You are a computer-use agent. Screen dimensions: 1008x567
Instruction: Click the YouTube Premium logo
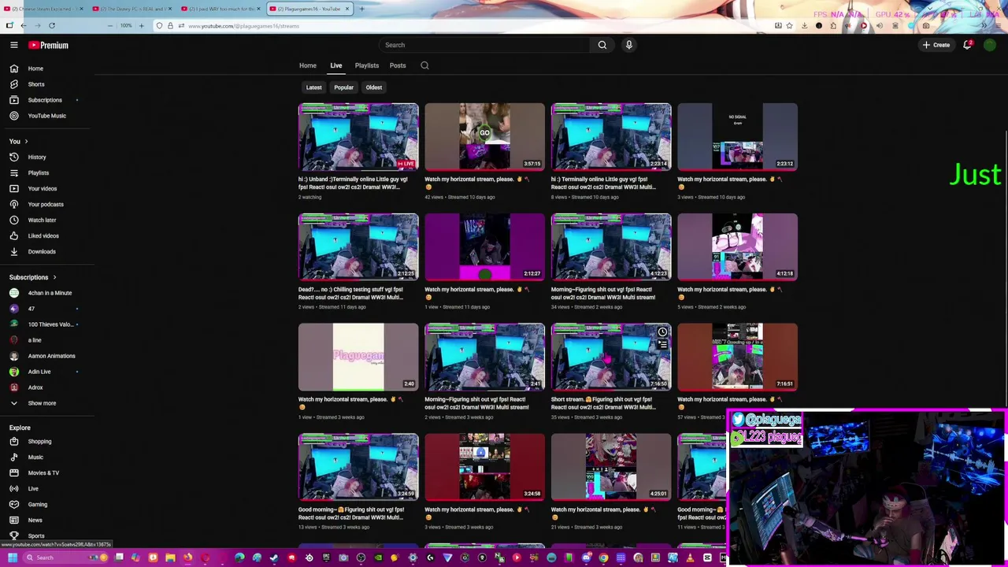(49, 45)
